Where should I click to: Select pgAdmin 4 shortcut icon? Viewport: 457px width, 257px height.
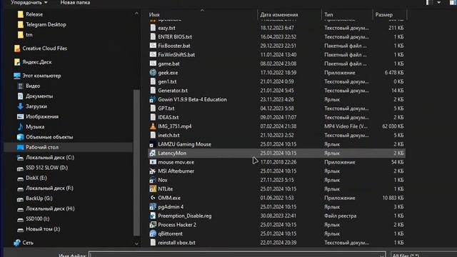point(153,207)
